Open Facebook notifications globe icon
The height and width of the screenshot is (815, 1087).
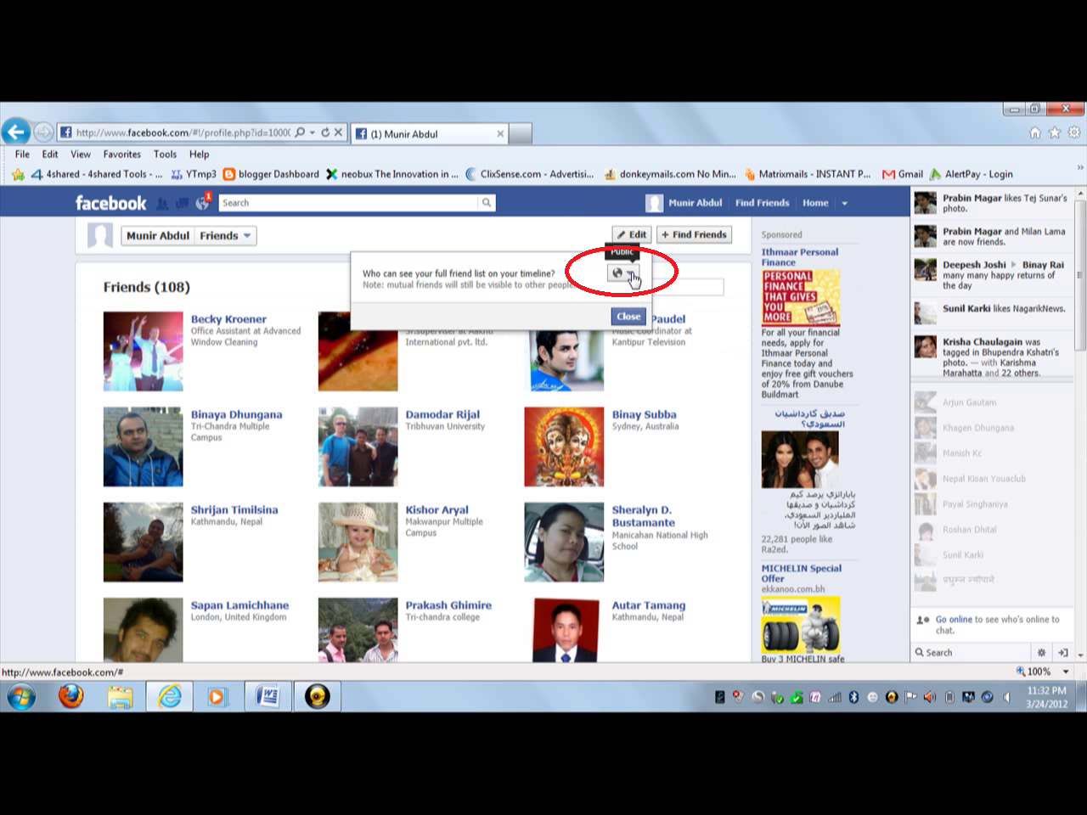click(x=202, y=203)
